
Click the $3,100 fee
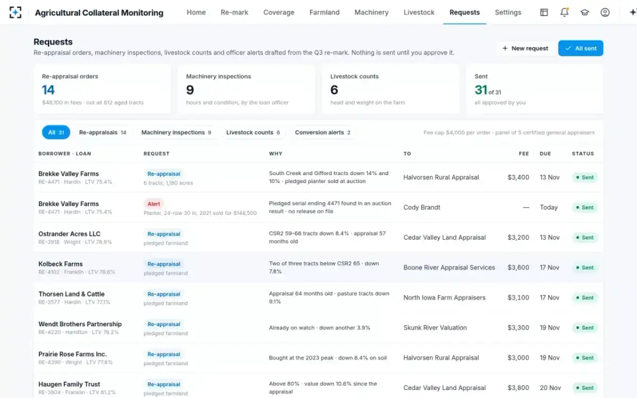coord(518,298)
